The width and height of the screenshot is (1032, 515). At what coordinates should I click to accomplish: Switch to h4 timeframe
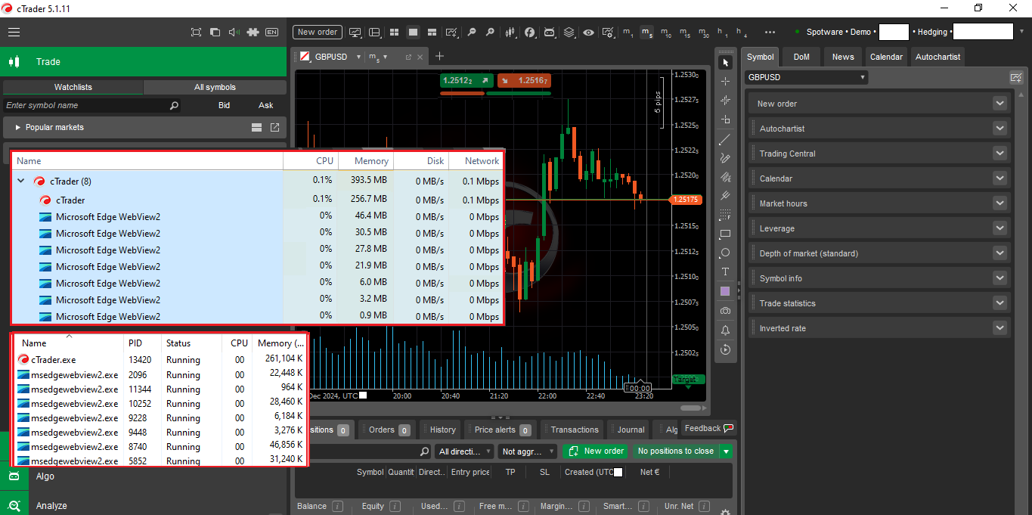(x=742, y=33)
